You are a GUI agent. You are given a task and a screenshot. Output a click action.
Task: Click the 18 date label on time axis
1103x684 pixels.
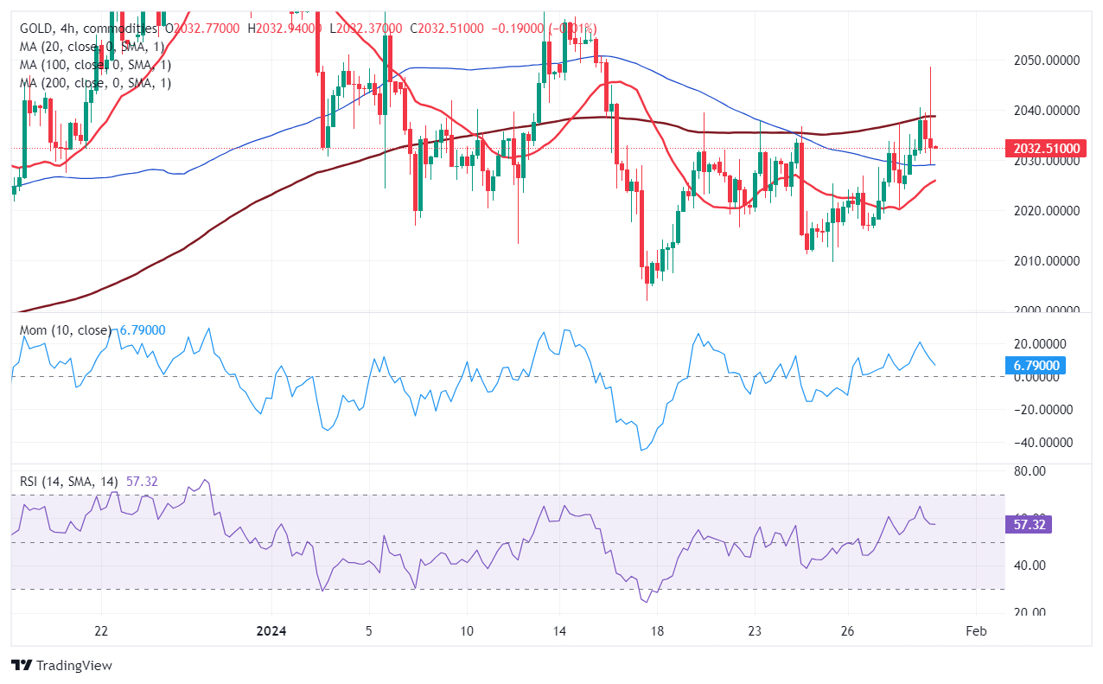click(x=656, y=630)
